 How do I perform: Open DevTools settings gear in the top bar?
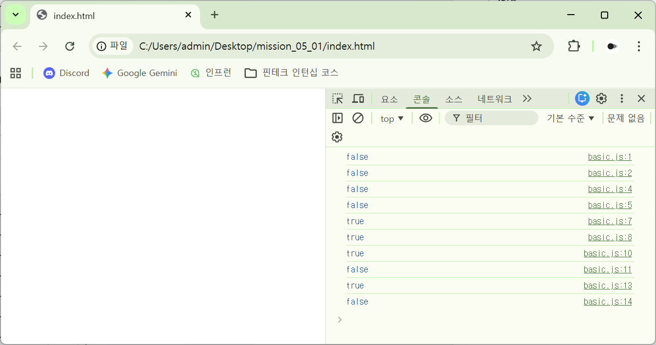[x=601, y=98]
